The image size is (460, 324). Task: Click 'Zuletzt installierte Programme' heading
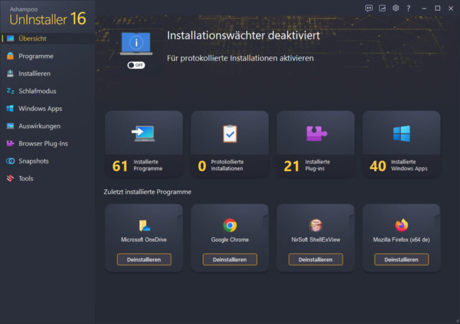[x=147, y=192]
